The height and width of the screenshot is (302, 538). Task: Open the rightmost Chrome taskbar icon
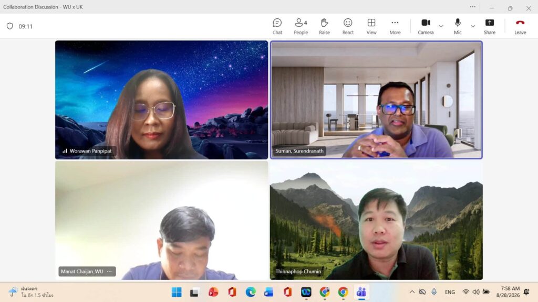coord(343,292)
